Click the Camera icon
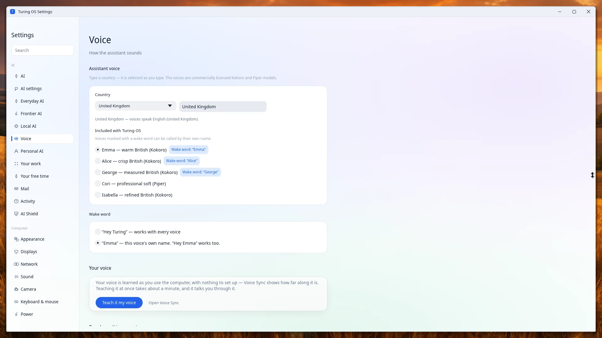The width and height of the screenshot is (602, 338). click(16, 289)
